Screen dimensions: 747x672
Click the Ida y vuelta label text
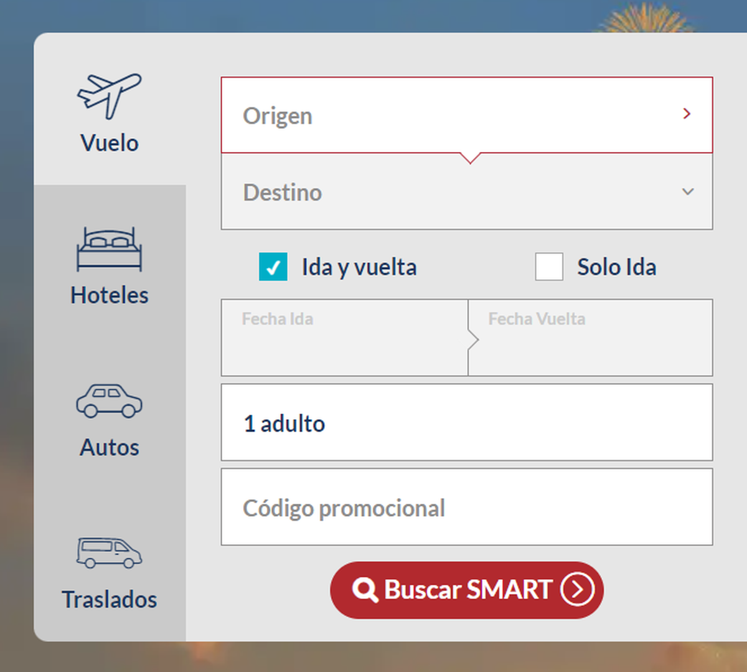[359, 267]
